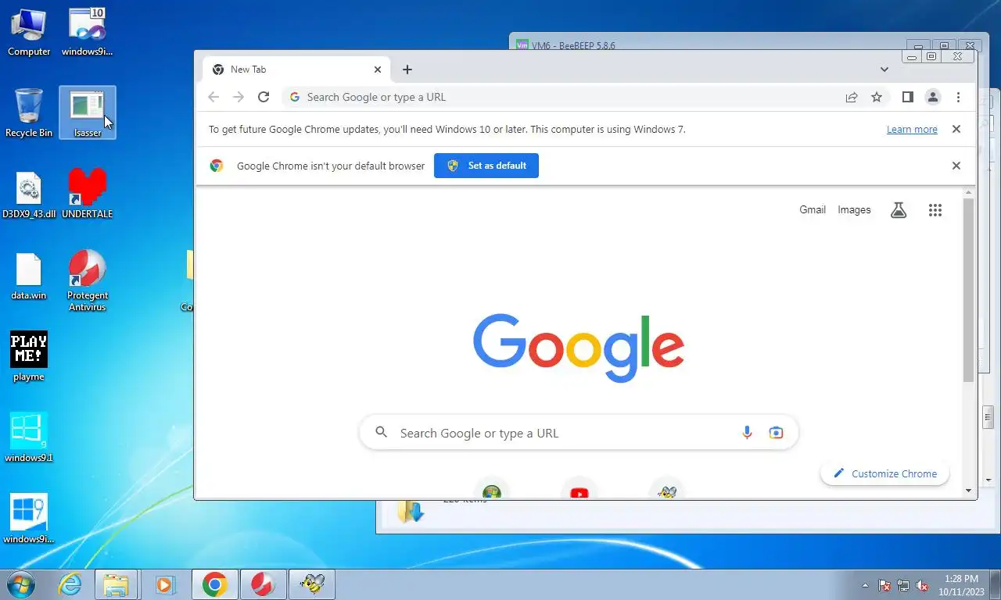Select the New Tab tab
1001x600 pixels.
296,70
